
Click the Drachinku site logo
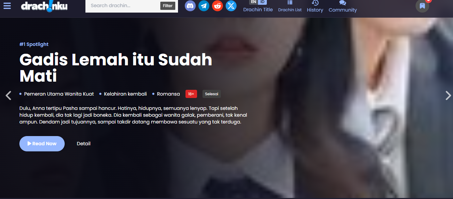click(44, 6)
